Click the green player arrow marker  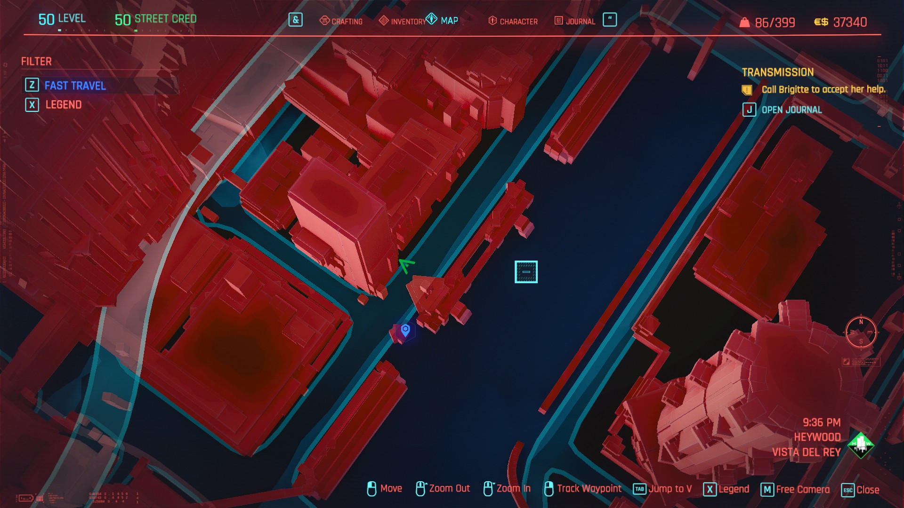406,265
